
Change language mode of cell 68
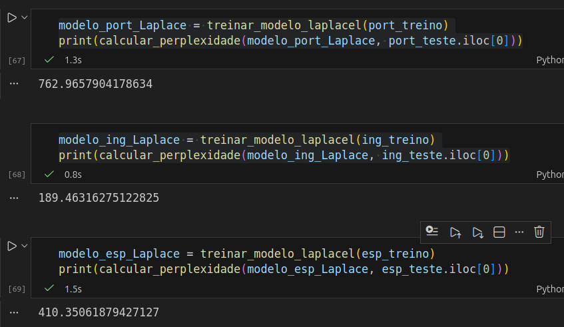[550, 174]
